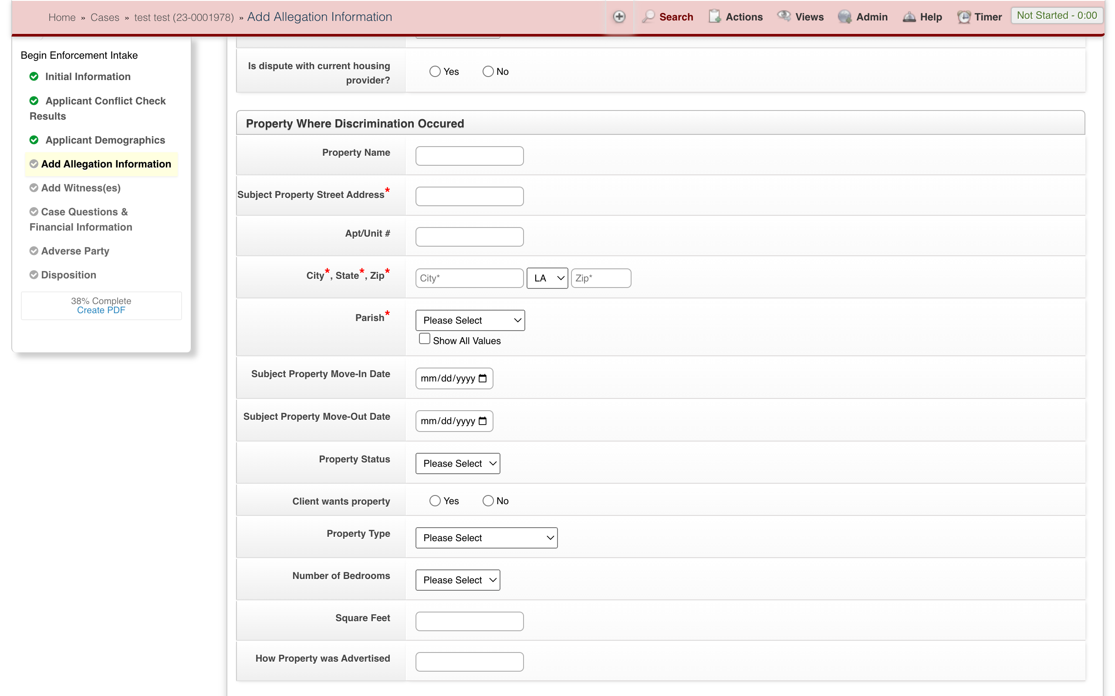This screenshot has height=696, width=1115.
Task: Click the Square Feet input field
Action: tap(469, 621)
